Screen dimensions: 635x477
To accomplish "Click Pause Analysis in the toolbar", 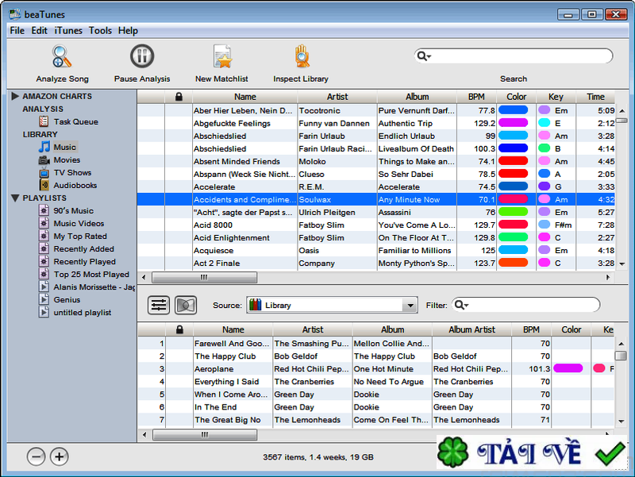I will pyautogui.click(x=141, y=57).
